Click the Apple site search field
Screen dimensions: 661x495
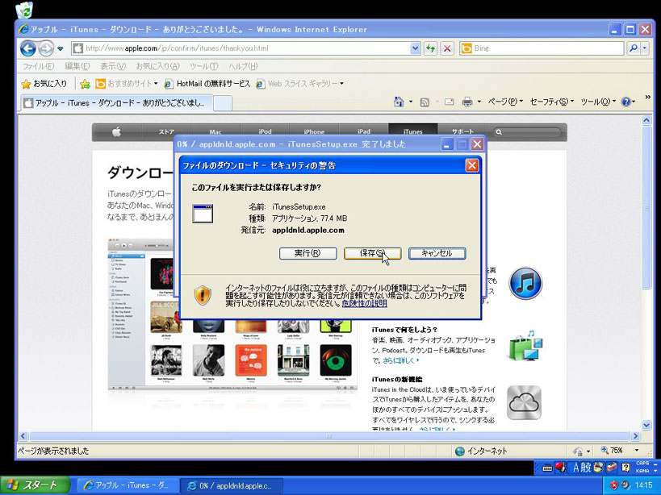[528, 132]
